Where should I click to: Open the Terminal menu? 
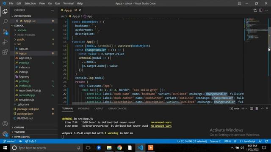(x=68, y=3)
